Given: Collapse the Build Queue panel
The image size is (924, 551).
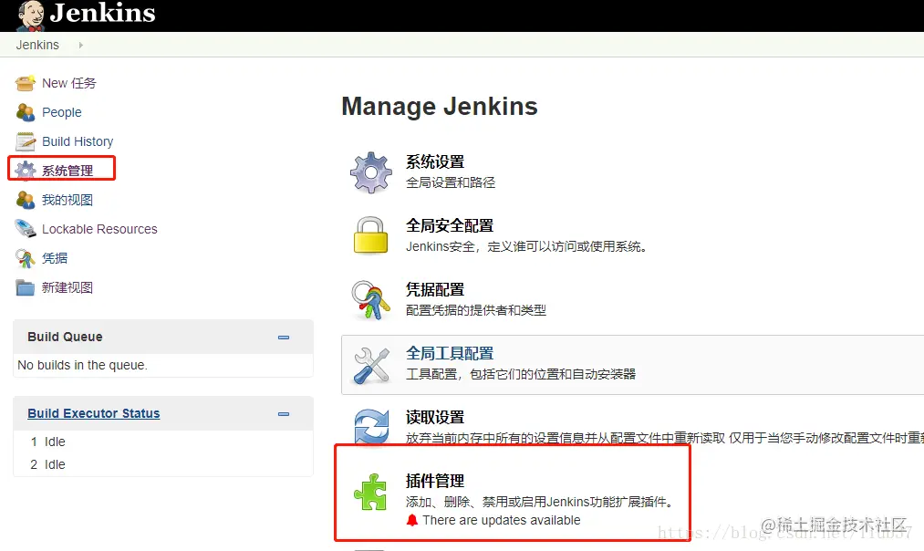Looking at the screenshot, I should click(x=284, y=338).
